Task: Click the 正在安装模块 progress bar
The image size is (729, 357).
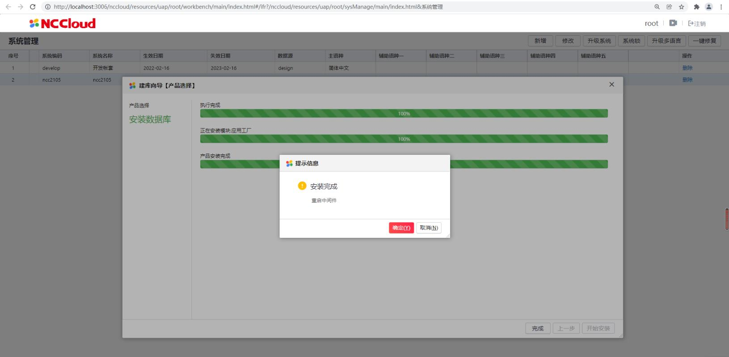Action: [x=404, y=139]
